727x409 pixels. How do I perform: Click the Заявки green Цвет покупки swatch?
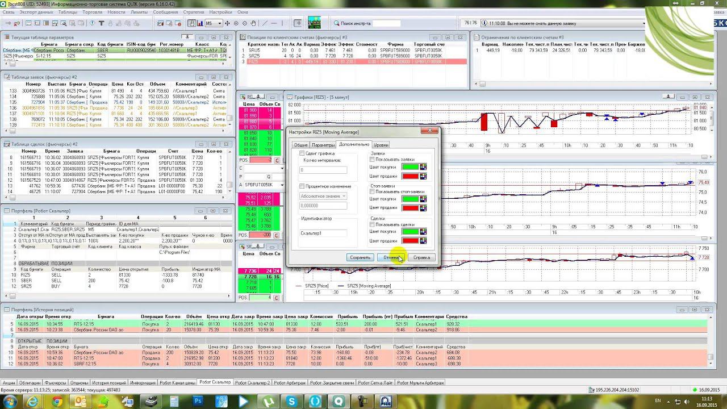click(410, 167)
